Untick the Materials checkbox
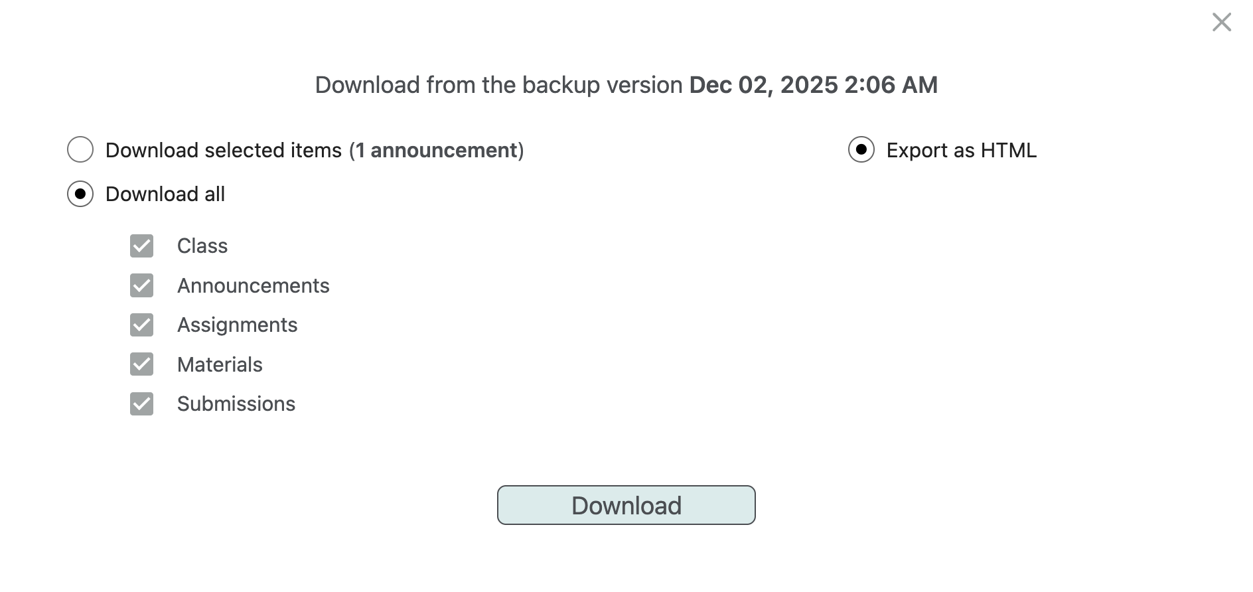This screenshot has width=1253, height=592. pos(142,364)
